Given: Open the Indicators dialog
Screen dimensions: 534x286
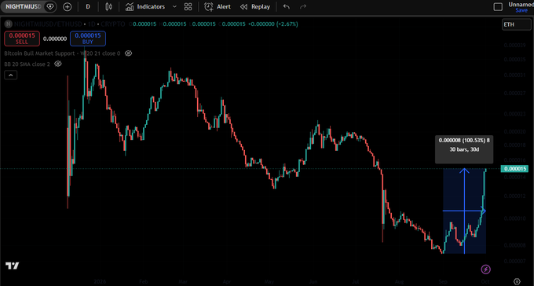Looking at the screenshot, I should click(x=145, y=6).
